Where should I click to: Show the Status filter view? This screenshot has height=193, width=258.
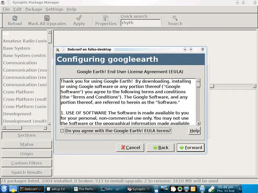27,144
